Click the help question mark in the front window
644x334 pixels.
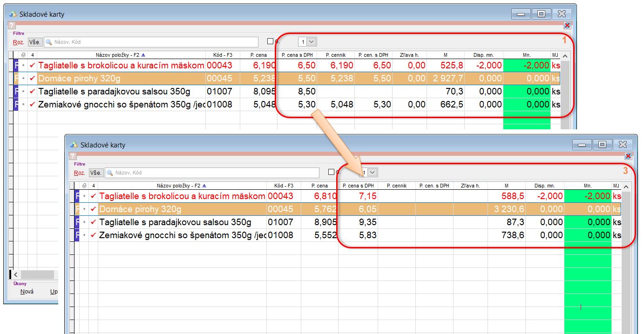pos(73,156)
